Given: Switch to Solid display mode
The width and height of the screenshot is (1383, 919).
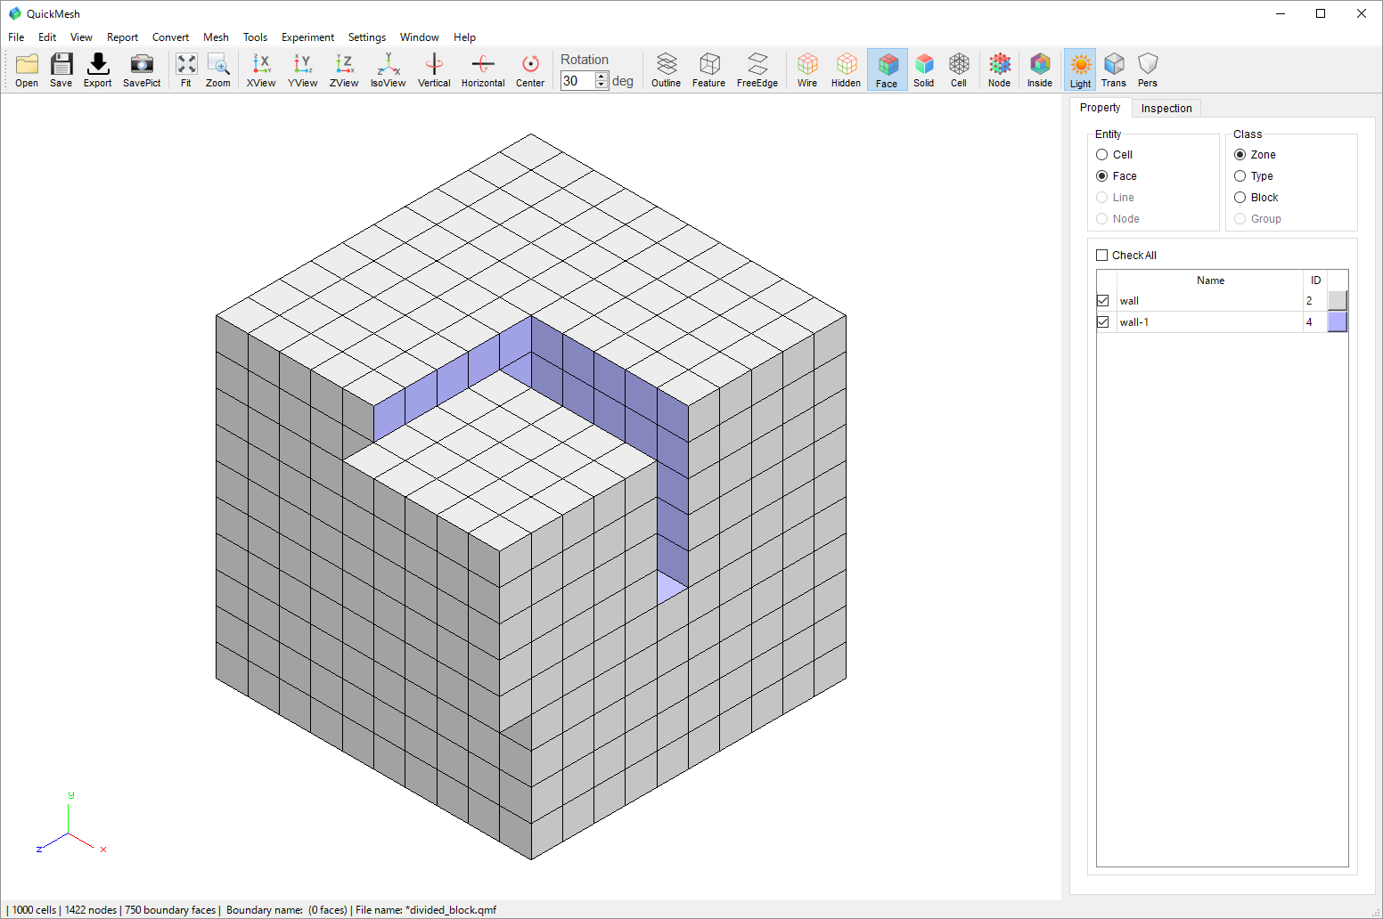Looking at the screenshot, I should 924,69.
